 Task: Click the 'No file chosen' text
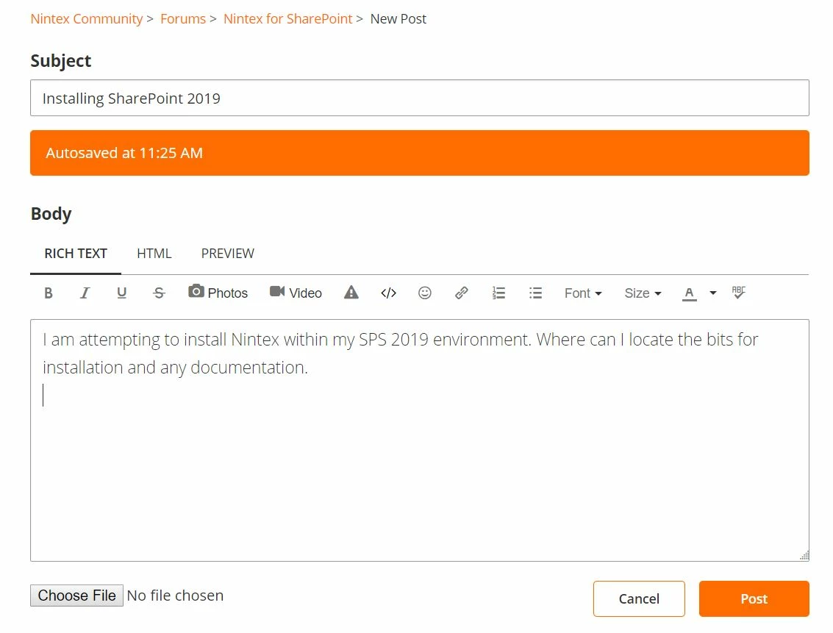point(175,596)
